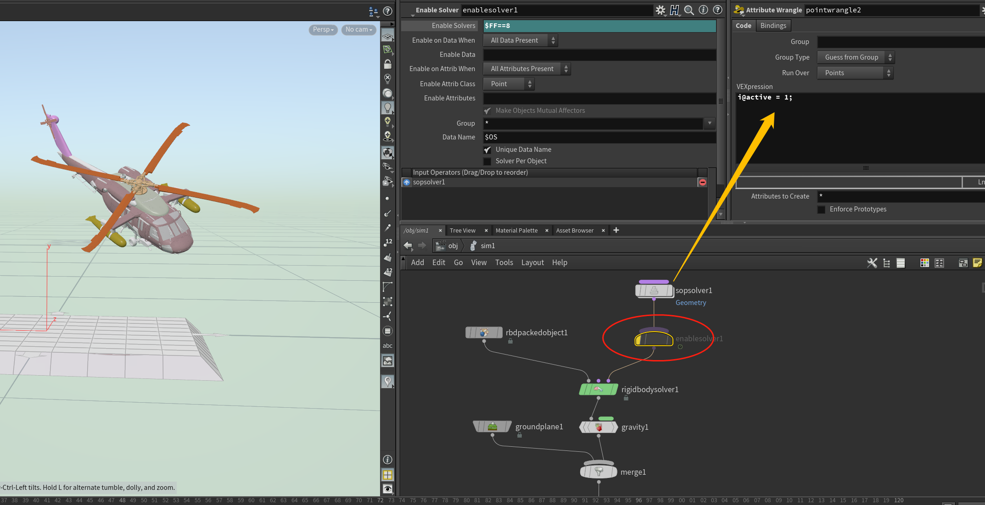Click the search magnifier in parameter pane
985x505 pixels.
[x=688, y=10]
